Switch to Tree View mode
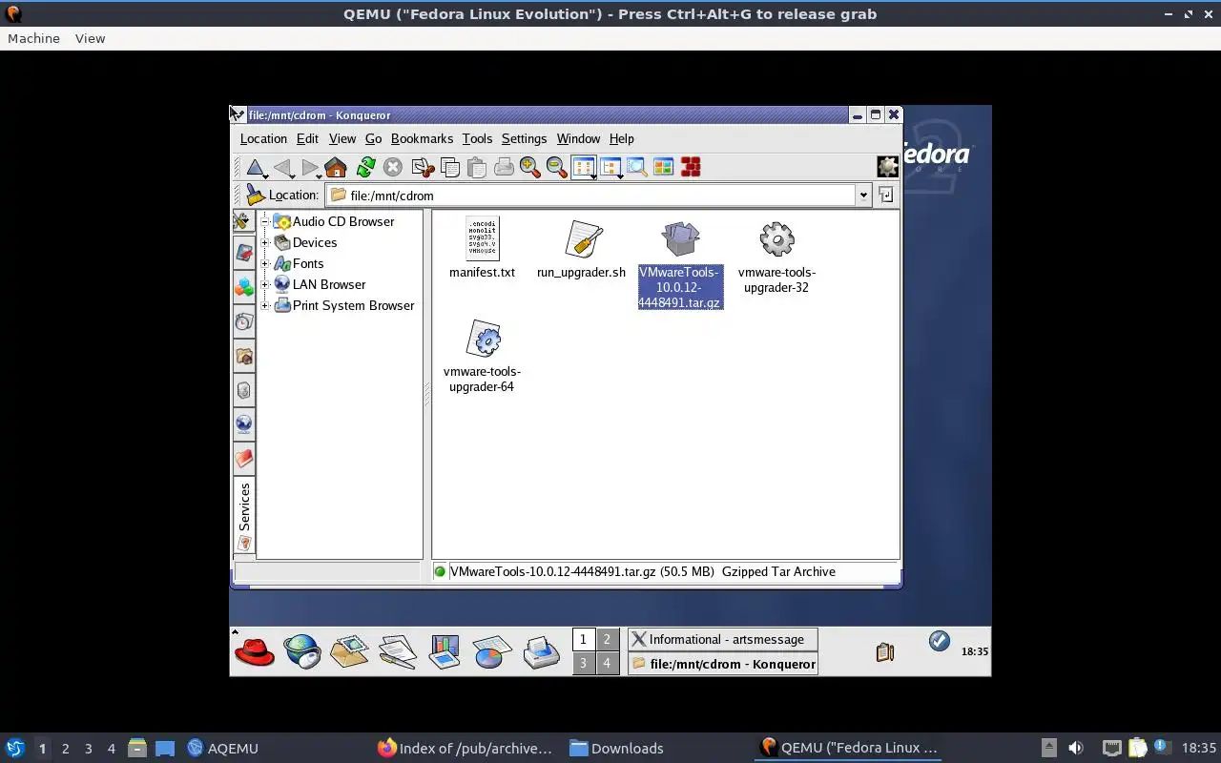This screenshot has width=1221, height=763. [x=610, y=168]
